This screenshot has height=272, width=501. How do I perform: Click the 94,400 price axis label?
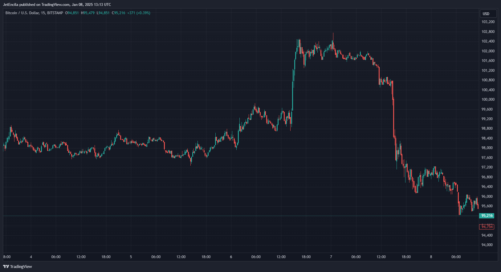(487, 235)
